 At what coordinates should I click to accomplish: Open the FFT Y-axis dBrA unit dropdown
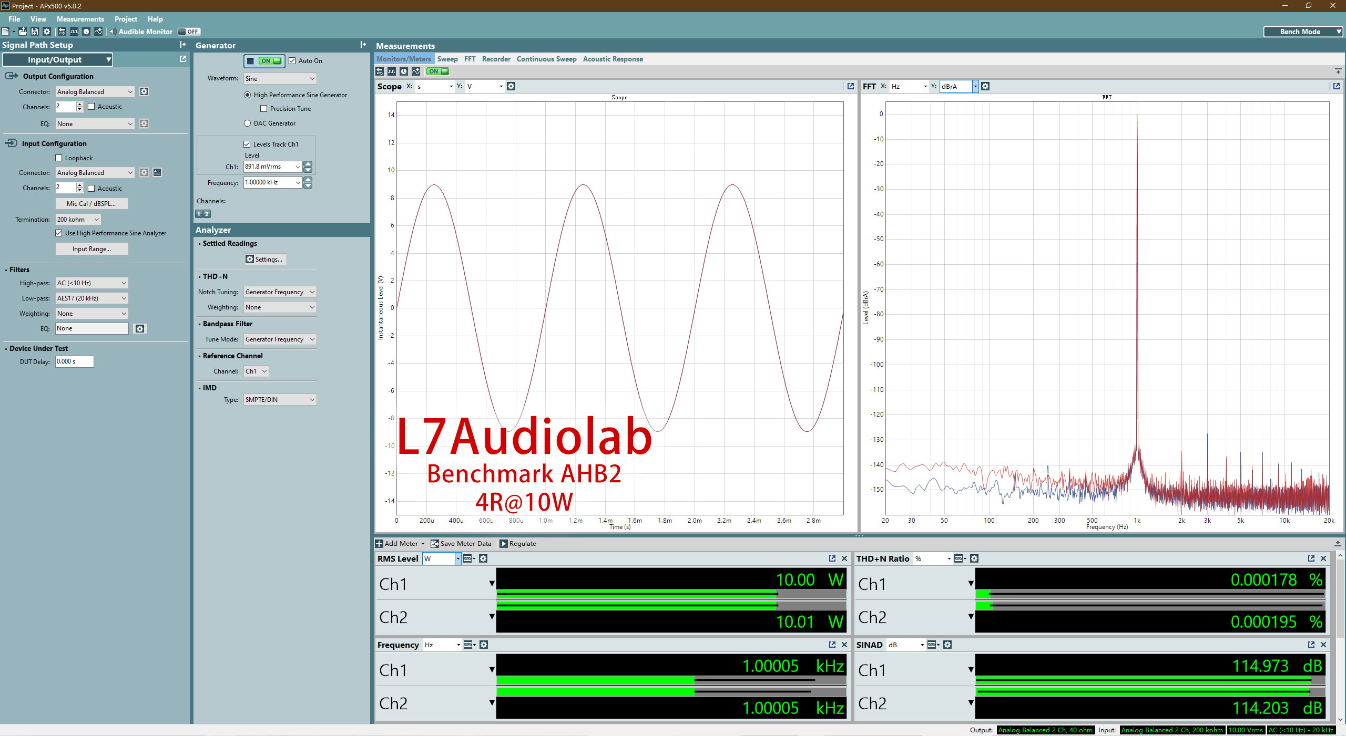tap(975, 86)
